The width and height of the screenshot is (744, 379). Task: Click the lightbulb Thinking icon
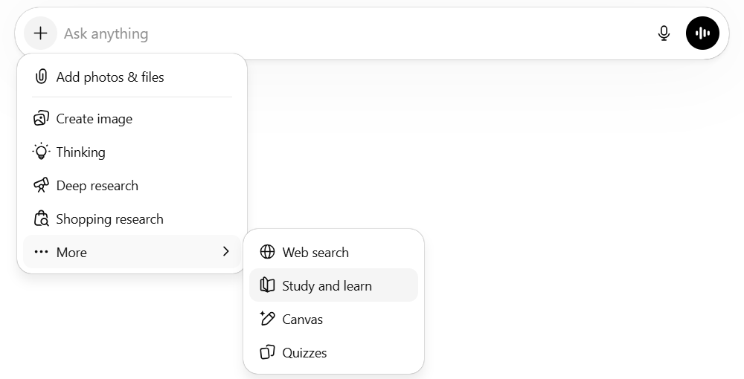[42, 152]
